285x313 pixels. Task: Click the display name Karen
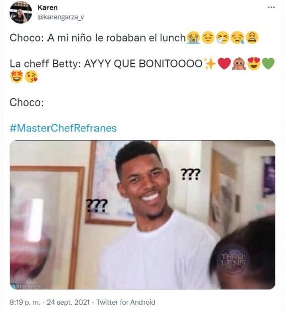pos(47,8)
